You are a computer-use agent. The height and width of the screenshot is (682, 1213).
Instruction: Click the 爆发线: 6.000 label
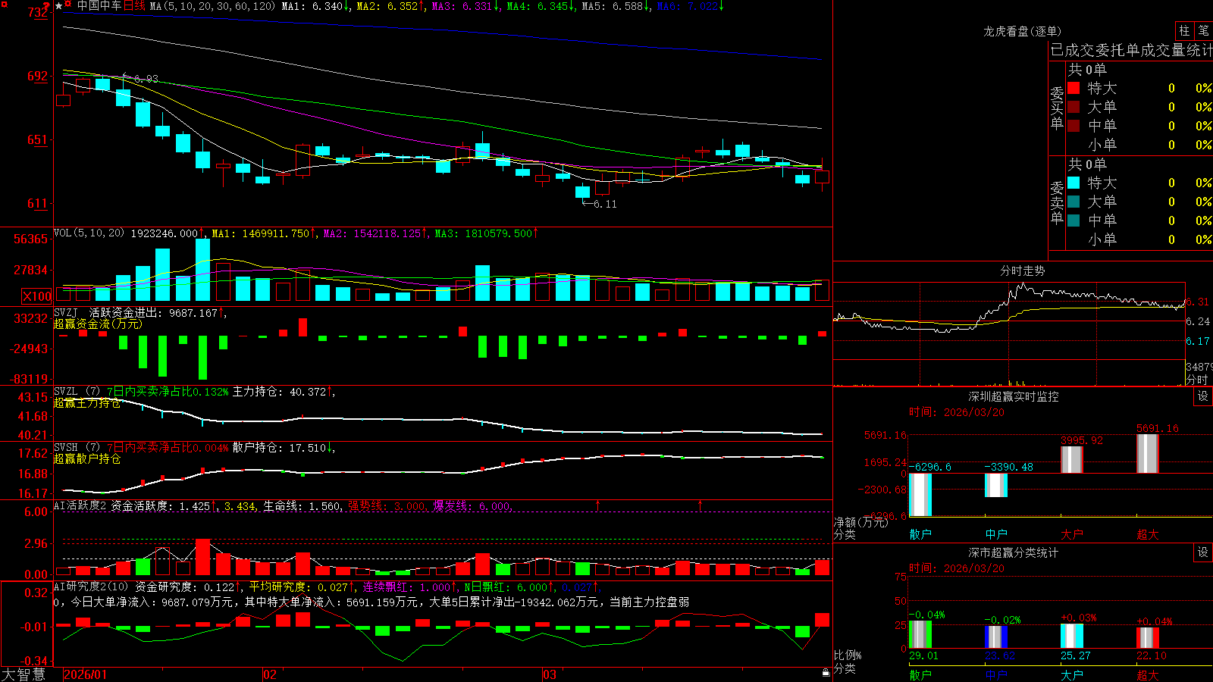(472, 505)
